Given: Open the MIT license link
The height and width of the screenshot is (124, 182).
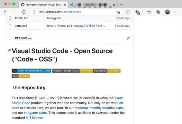Looking at the screenshot, I should point(34,118).
